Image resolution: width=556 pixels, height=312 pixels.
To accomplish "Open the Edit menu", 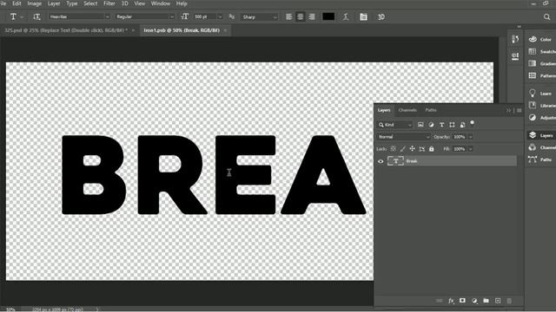I will point(17,3).
